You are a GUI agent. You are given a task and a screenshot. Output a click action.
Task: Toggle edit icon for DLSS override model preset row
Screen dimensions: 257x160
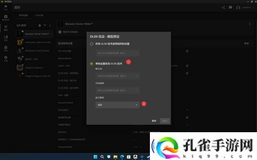pos(187,73)
